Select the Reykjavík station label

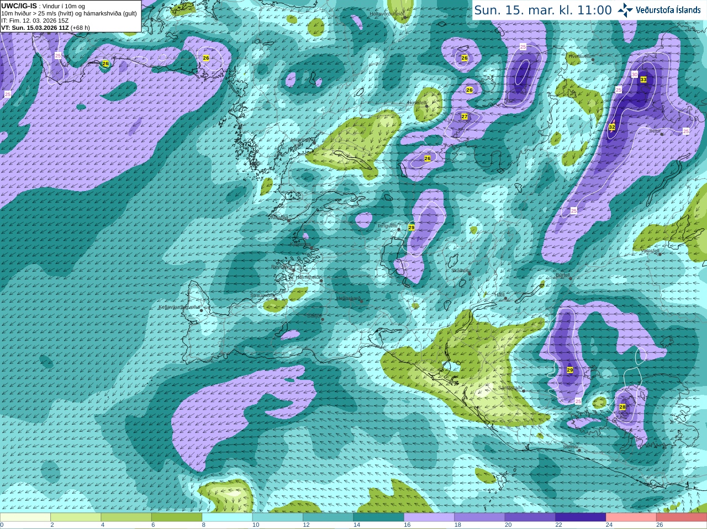281,267
